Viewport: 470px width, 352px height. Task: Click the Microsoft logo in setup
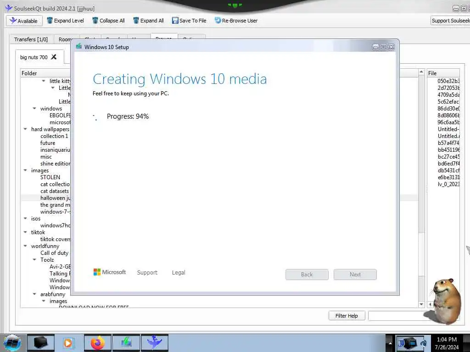click(110, 272)
